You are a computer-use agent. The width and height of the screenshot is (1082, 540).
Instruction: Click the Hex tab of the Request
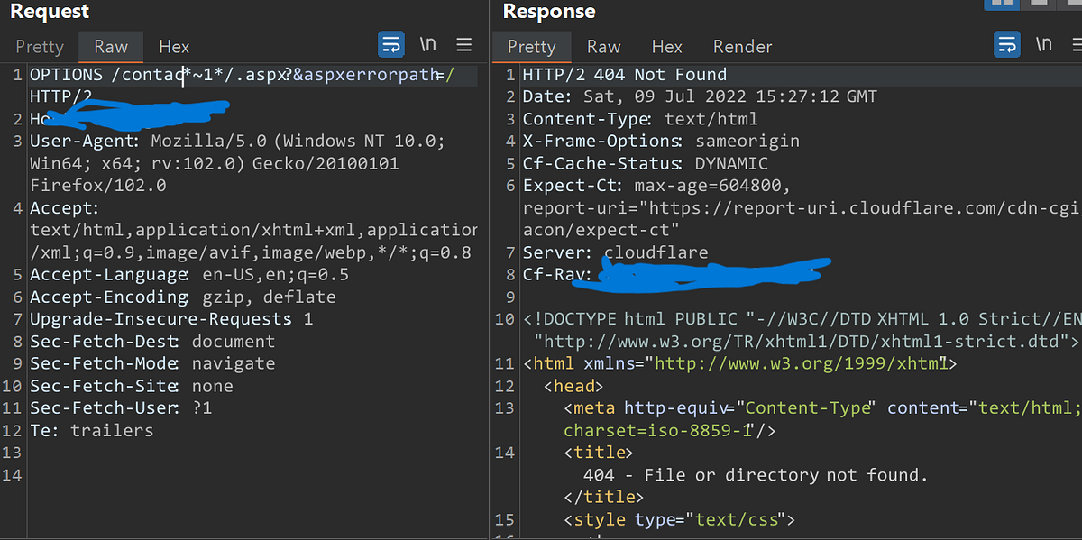[173, 47]
